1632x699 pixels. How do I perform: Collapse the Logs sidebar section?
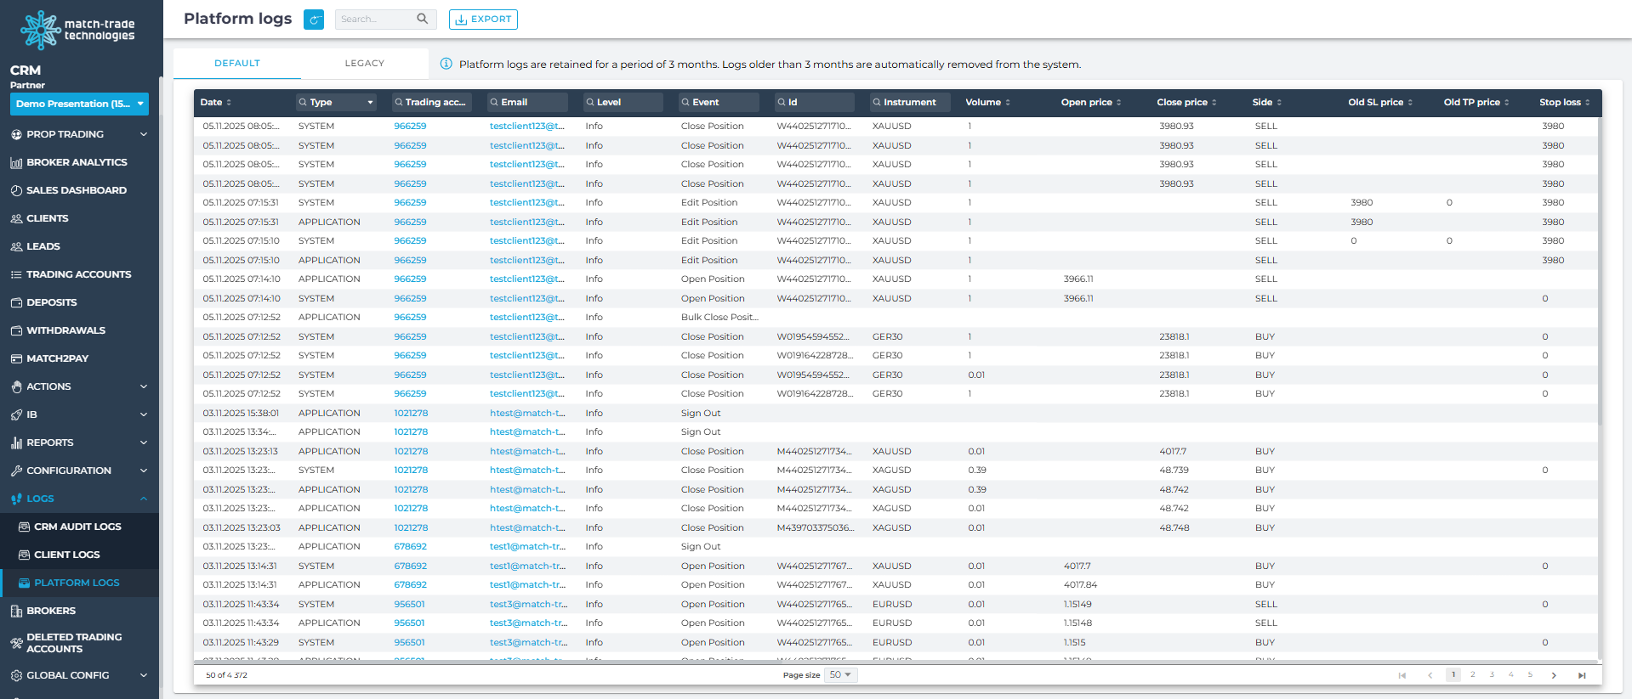[143, 499]
